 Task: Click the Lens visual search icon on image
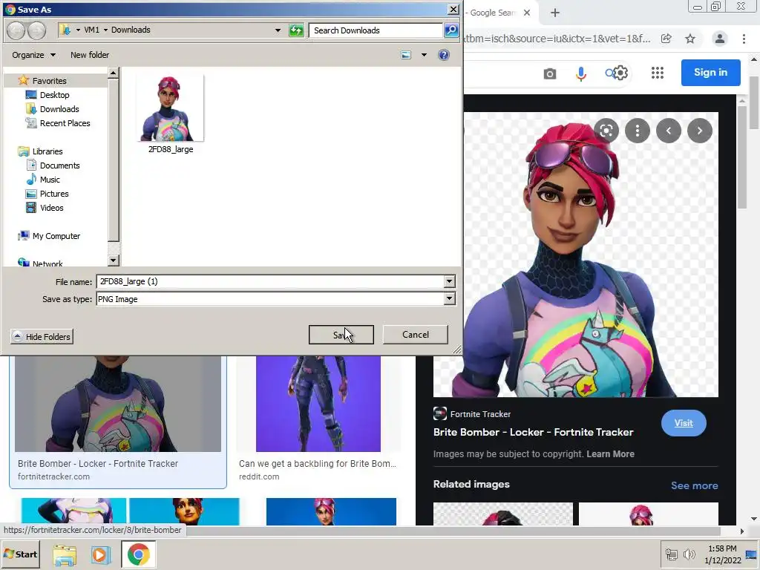606,131
